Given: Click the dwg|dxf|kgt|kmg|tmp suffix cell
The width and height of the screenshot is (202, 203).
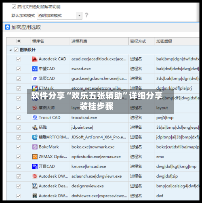Looking at the screenshot, I should click(177, 167).
